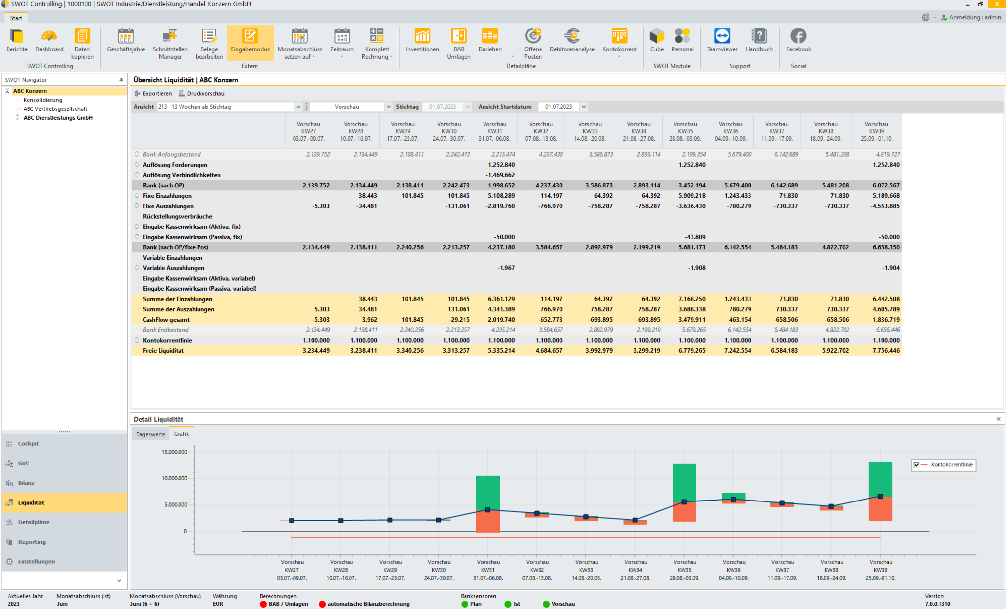Viewport: 1006px width, 609px height.
Task: Click the Exportieren button
Action: click(153, 93)
